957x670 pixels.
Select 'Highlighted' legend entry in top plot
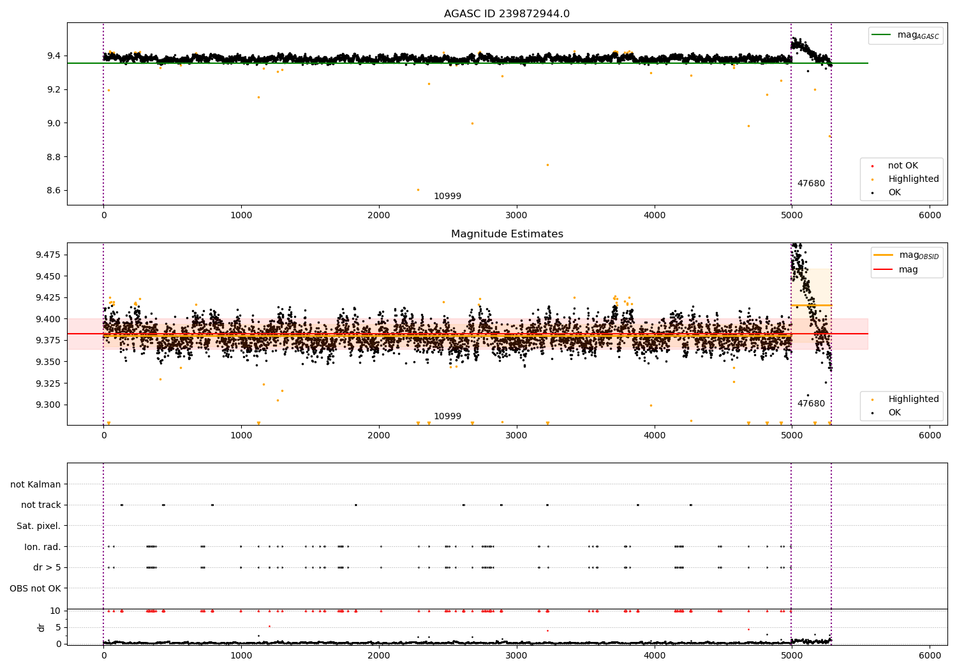(x=914, y=179)
